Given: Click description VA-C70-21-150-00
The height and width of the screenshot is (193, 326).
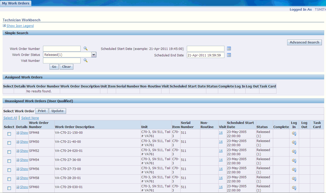Looking at the screenshot, I should coord(69,133).
